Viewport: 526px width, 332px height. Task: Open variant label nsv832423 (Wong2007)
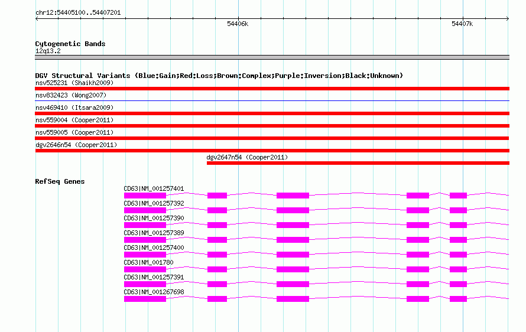pyautogui.click(x=71, y=95)
